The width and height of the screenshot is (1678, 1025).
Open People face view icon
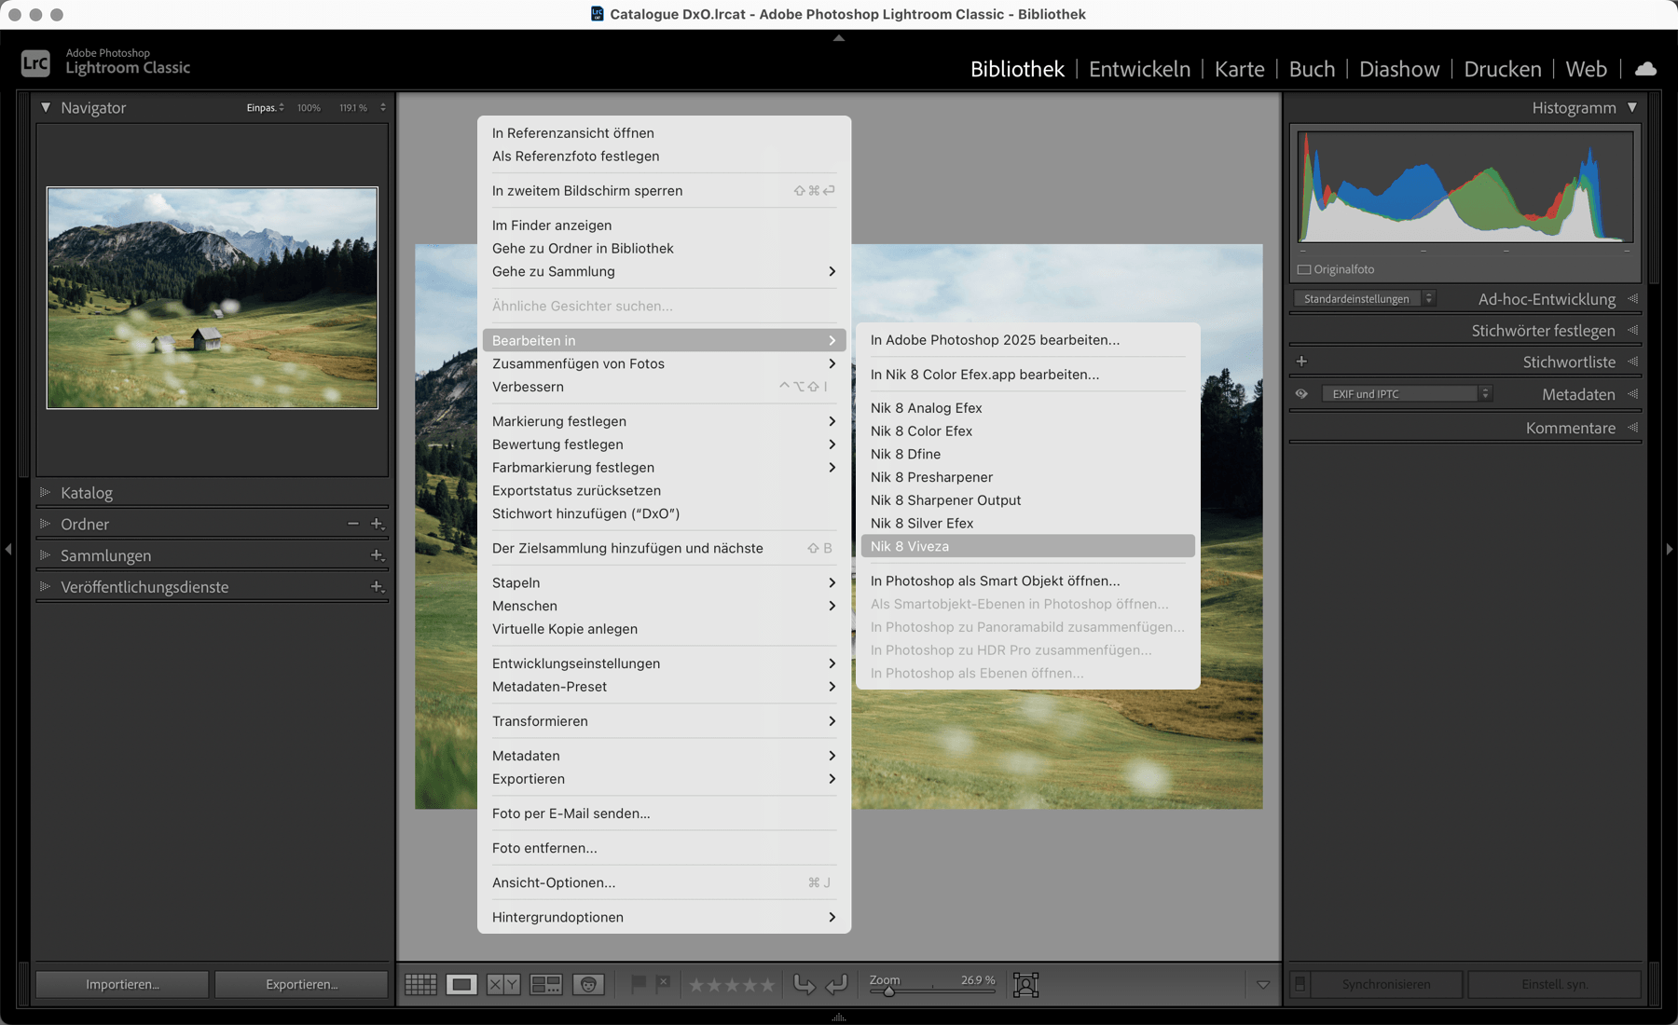(588, 984)
